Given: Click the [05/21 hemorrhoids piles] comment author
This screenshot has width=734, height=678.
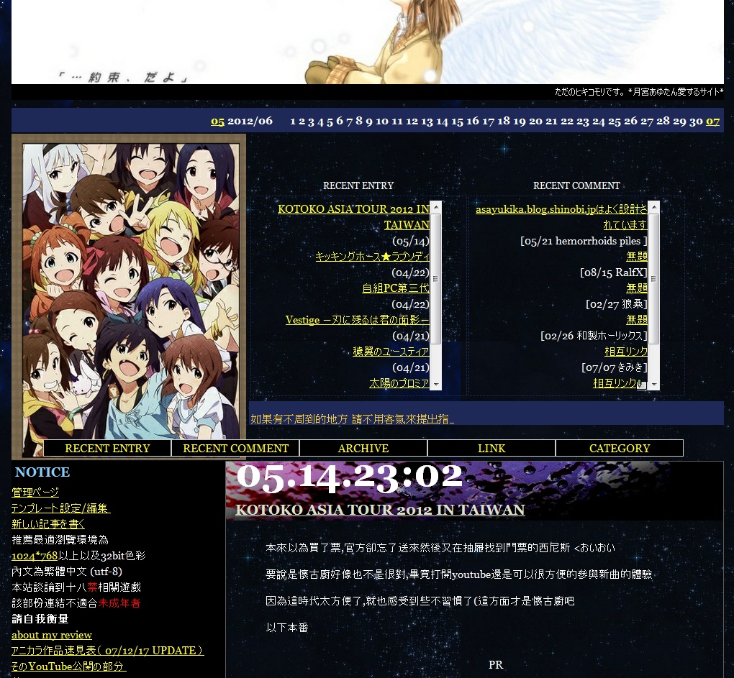Looking at the screenshot, I should [x=584, y=242].
